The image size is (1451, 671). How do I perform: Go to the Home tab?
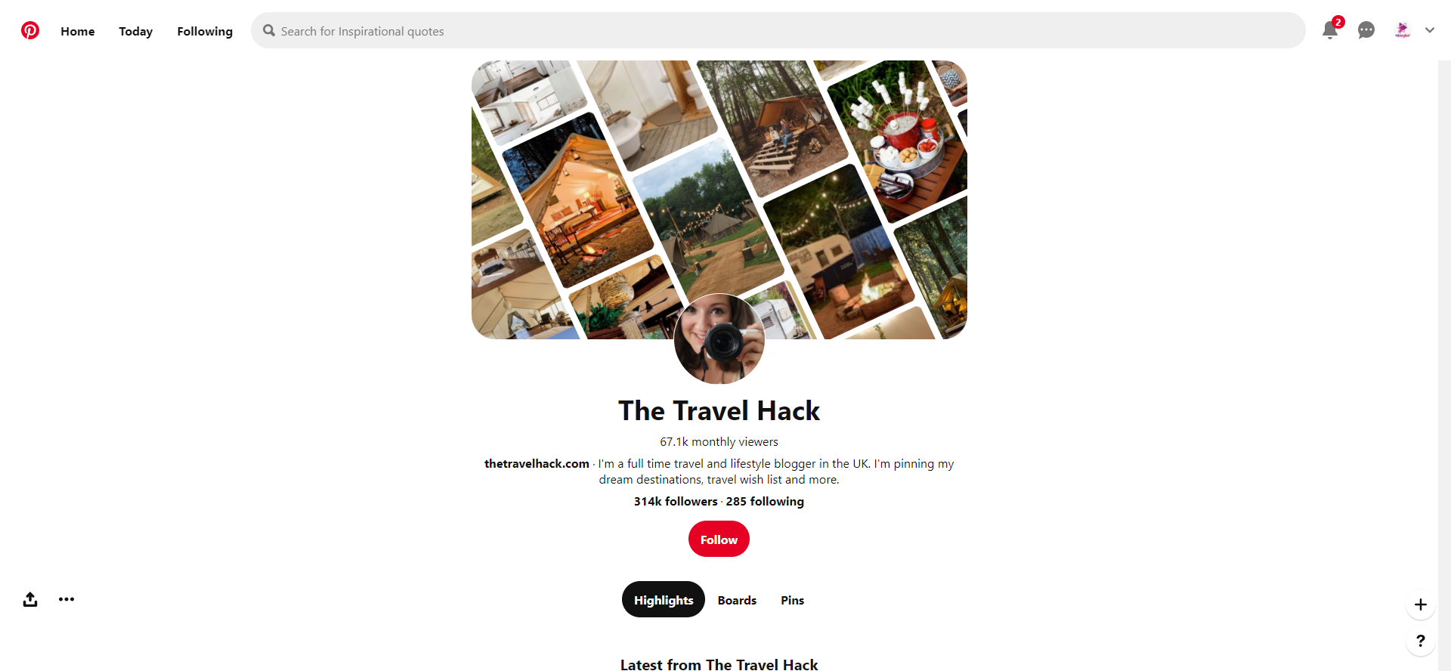[x=78, y=31]
